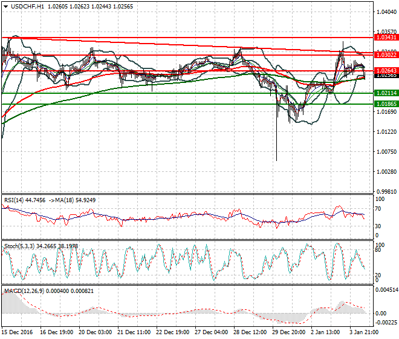Select the RSI(14) 44.7456 indicator label

(x=25, y=200)
